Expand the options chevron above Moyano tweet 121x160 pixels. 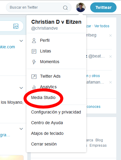[x=21, y=88]
